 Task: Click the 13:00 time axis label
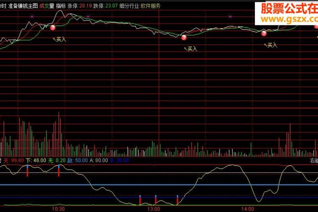point(153,209)
